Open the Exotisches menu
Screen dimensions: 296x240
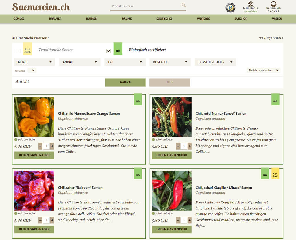pos(164,19)
